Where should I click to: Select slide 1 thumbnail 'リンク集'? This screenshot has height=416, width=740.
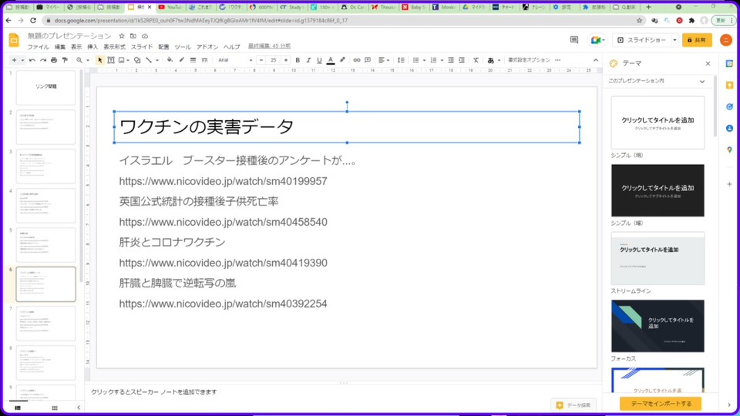coord(45,88)
